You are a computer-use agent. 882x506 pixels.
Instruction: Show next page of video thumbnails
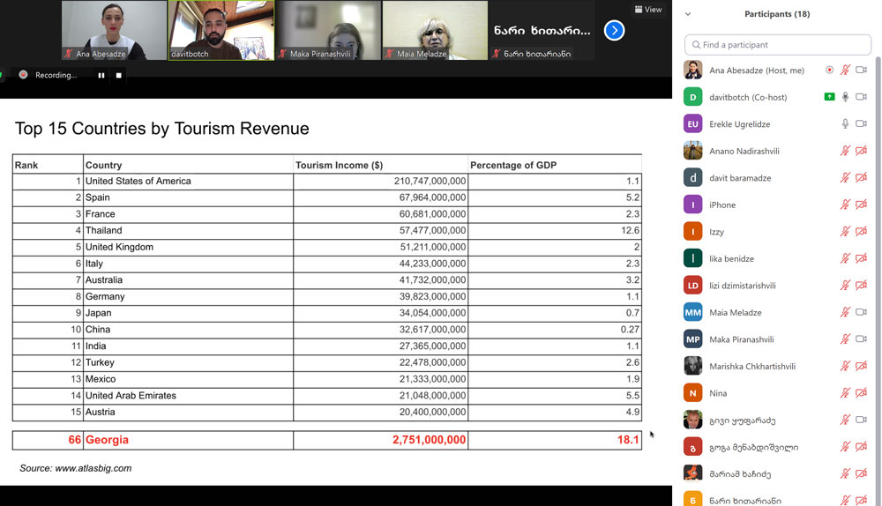pos(614,31)
